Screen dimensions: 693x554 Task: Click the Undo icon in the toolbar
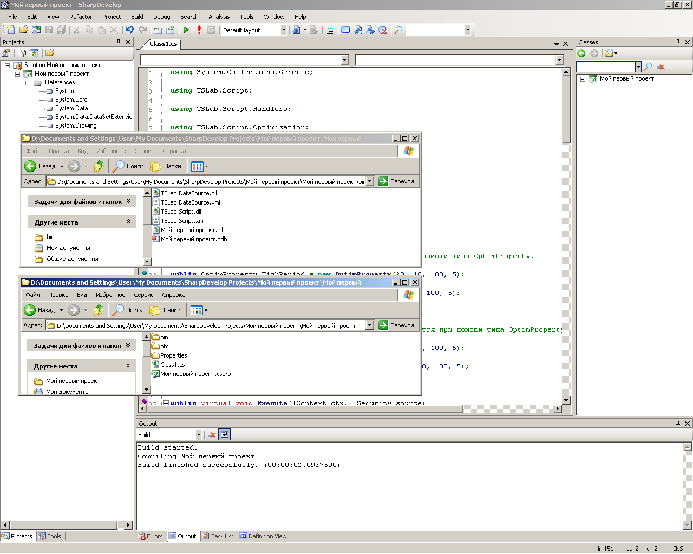pos(129,30)
